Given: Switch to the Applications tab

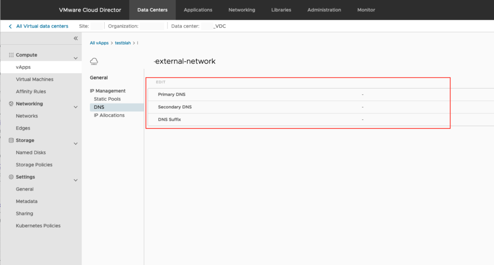Looking at the screenshot, I should tap(198, 10).
